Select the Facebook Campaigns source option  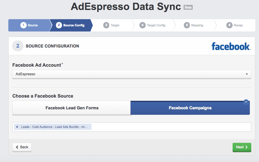[190, 108]
